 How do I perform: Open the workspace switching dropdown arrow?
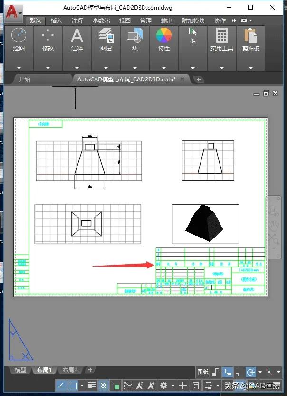pyautogui.click(x=173, y=386)
